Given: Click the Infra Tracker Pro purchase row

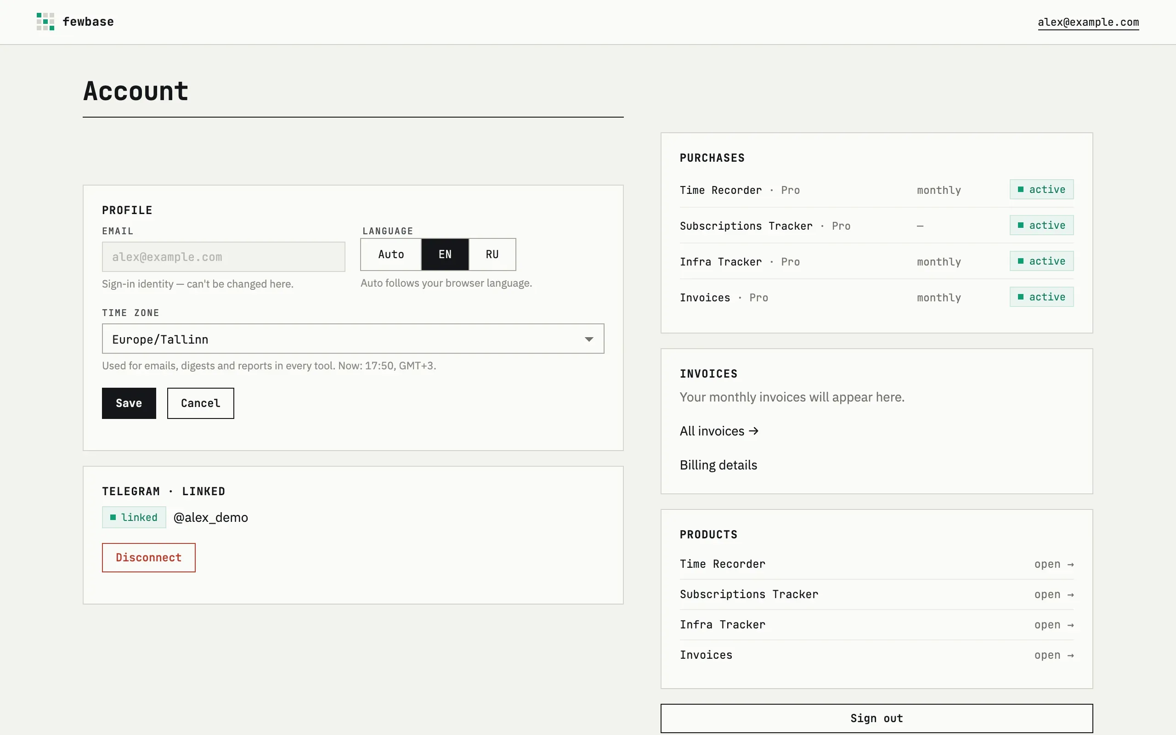Looking at the screenshot, I should click(876, 261).
